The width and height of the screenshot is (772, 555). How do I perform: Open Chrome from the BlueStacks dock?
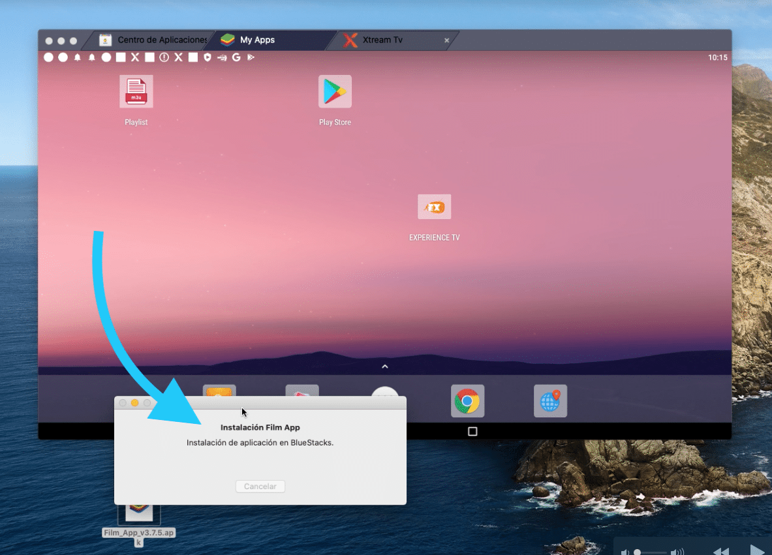coord(467,400)
